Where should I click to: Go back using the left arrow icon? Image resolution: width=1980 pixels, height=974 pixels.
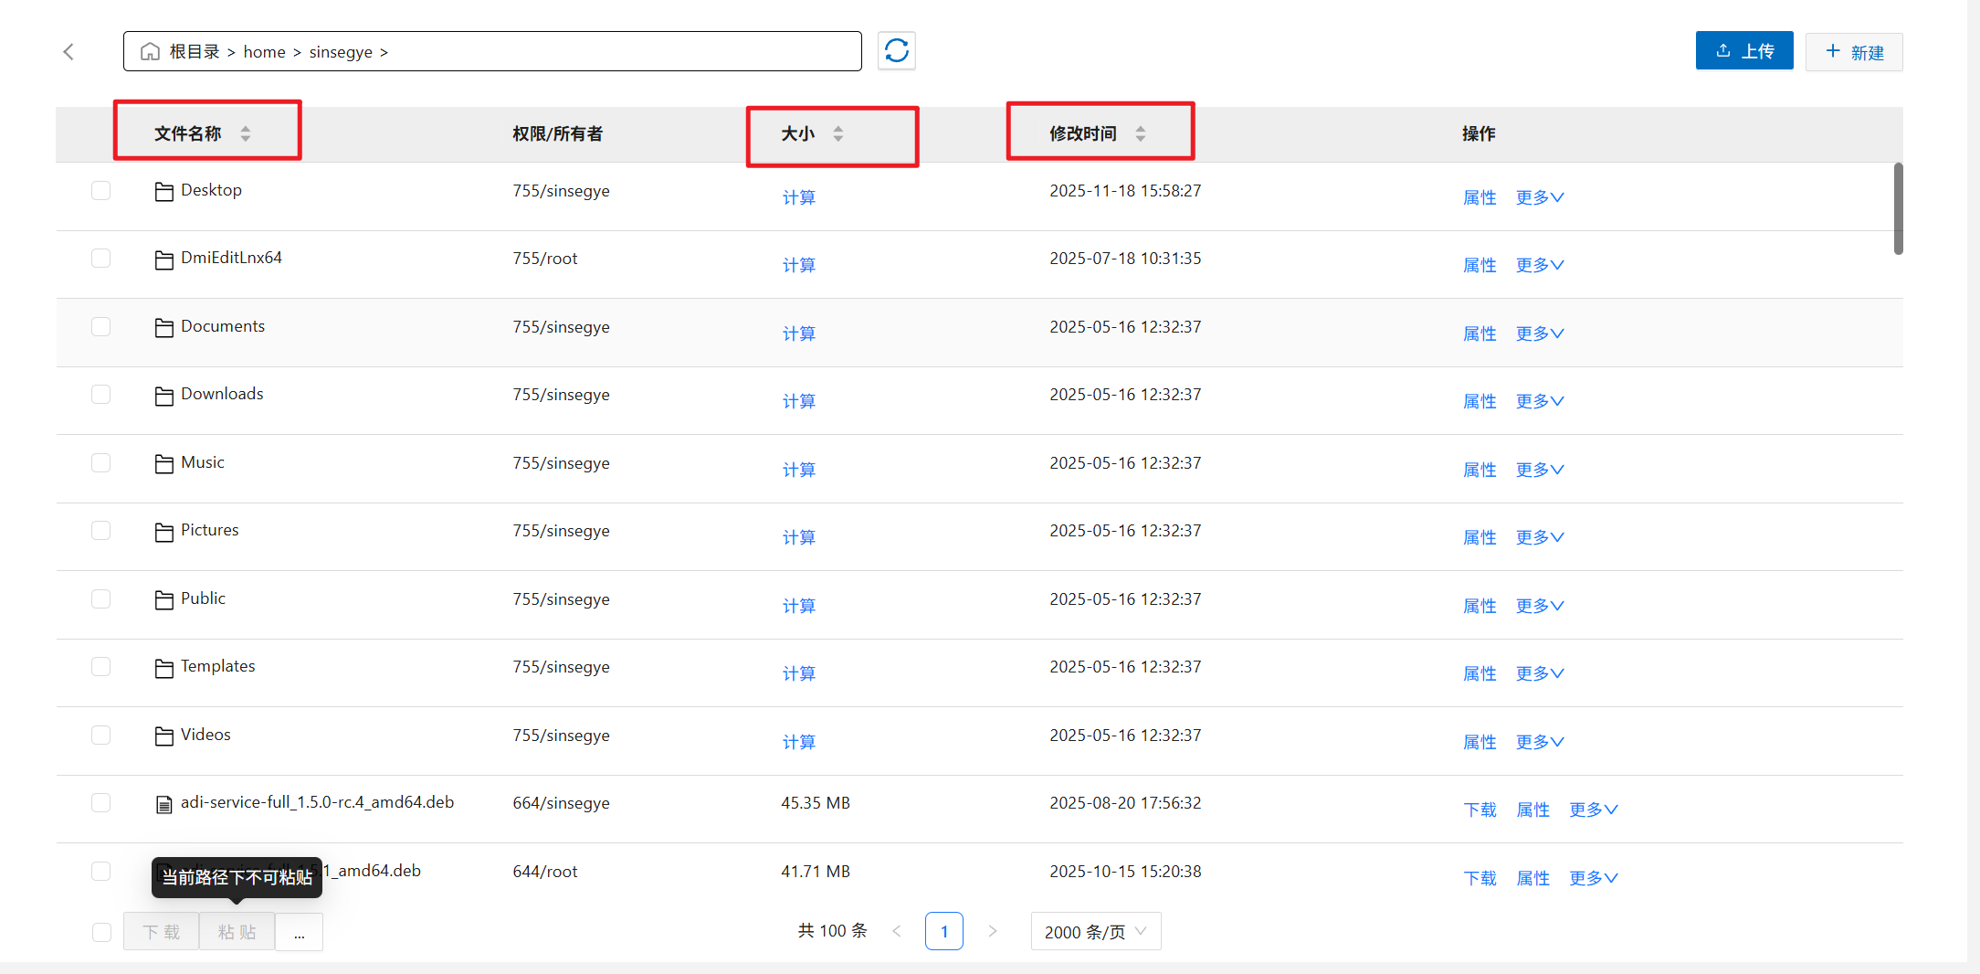68,52
